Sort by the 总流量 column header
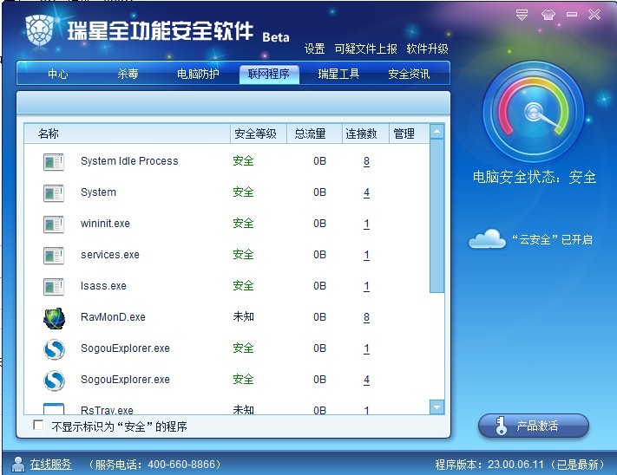Screen dimensions: 617x475 (x=314, y=133)
